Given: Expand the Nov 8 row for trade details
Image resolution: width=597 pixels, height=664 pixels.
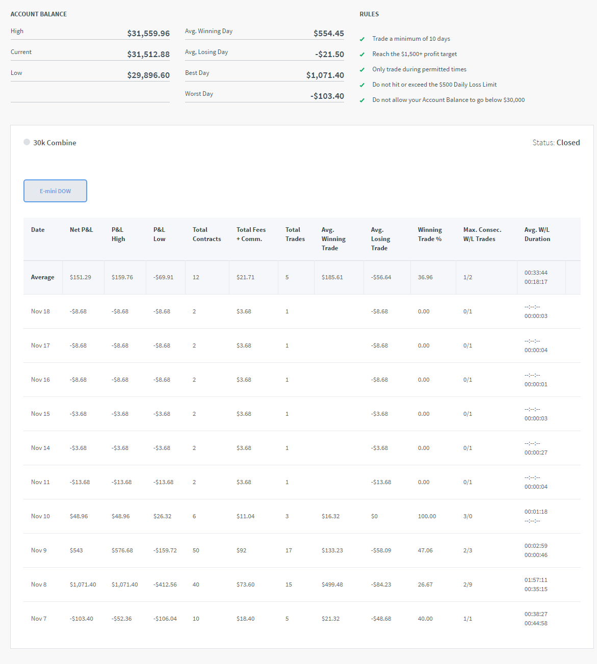Looking at the screenshot, I should [38, 585].
